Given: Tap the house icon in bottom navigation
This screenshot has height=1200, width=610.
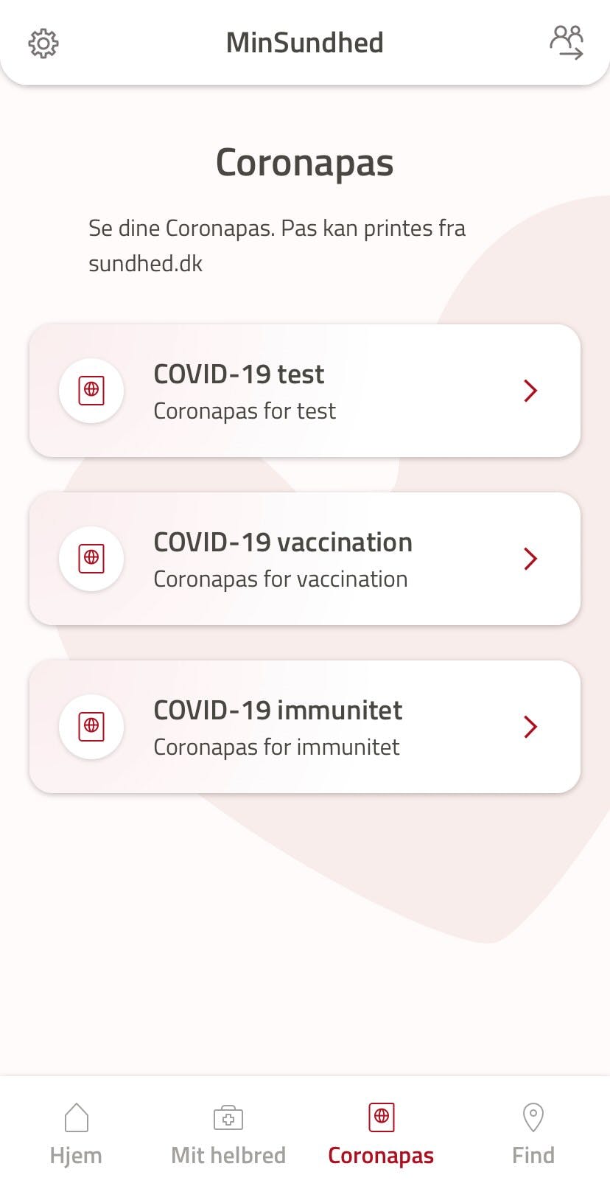Looking at the screenshot, I should pyautogui.click(x=77, y=1117).
